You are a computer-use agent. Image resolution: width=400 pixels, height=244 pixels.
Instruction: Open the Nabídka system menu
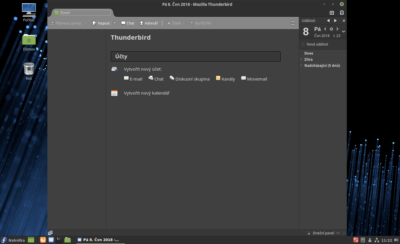click(13, 240)
